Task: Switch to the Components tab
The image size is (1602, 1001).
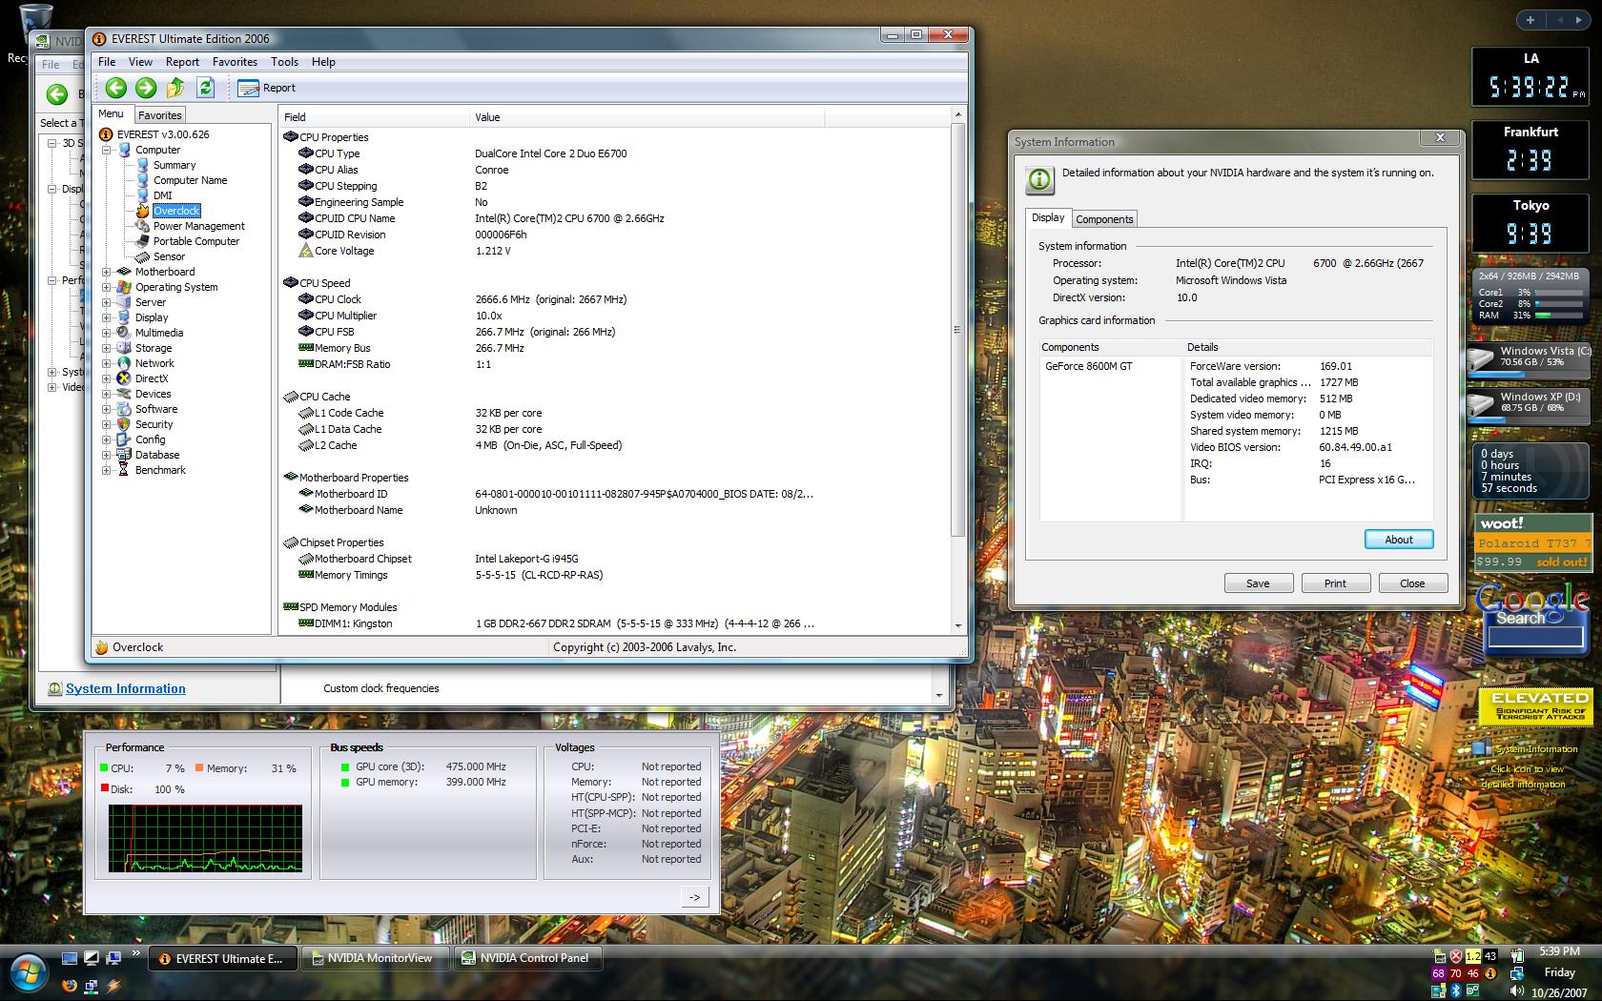Action: [x=1104, y=219]
